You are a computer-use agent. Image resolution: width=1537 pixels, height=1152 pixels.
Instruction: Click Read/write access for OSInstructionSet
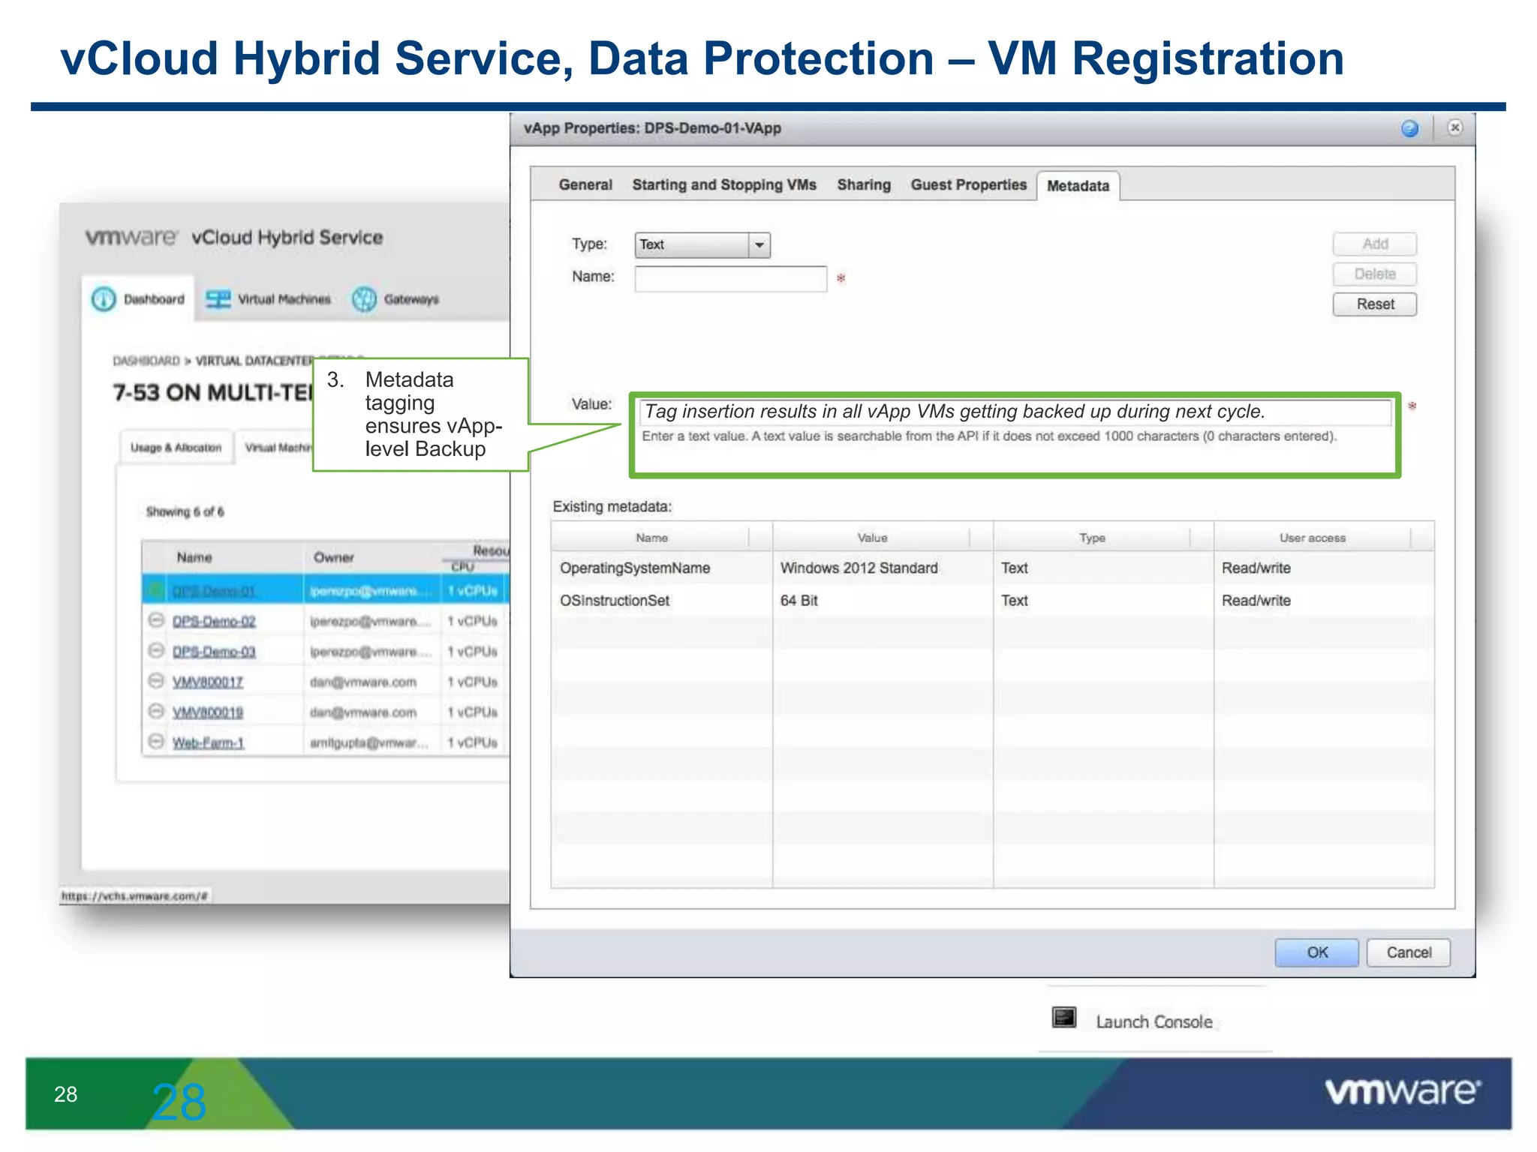[x=1256, y=600]
